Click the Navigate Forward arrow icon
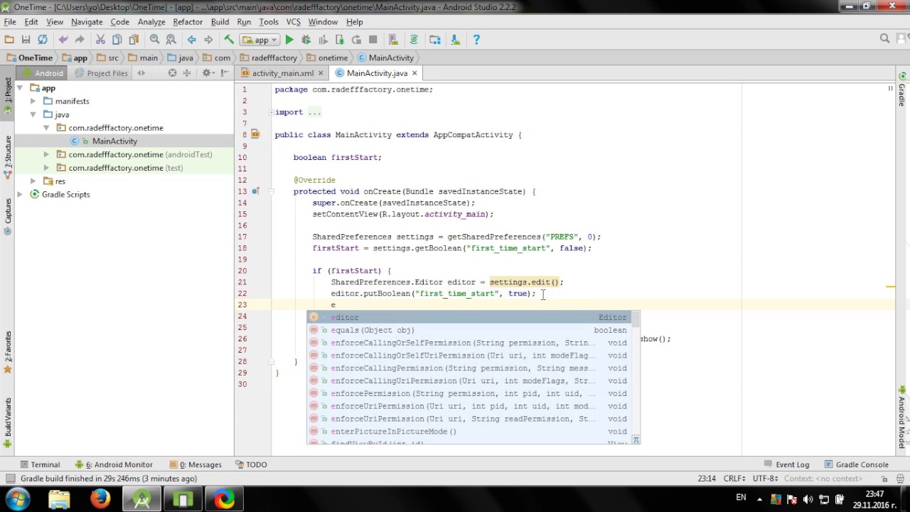910x512 pixels. tap(208, 40)
